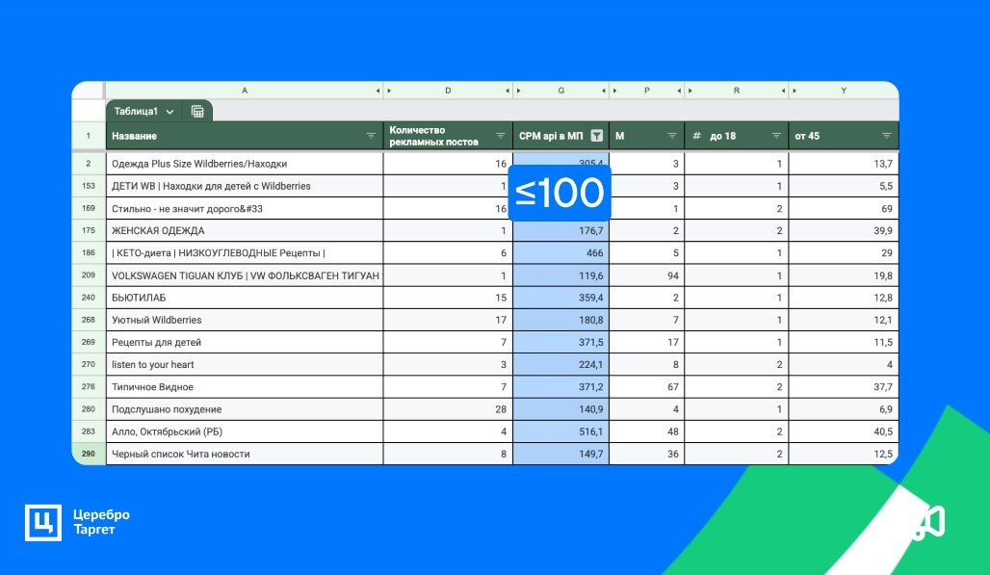This screenshot has width=990, height=575.
Task: Click CPM value 176,7
Action: pyautogui.click(x=560, y=230)
